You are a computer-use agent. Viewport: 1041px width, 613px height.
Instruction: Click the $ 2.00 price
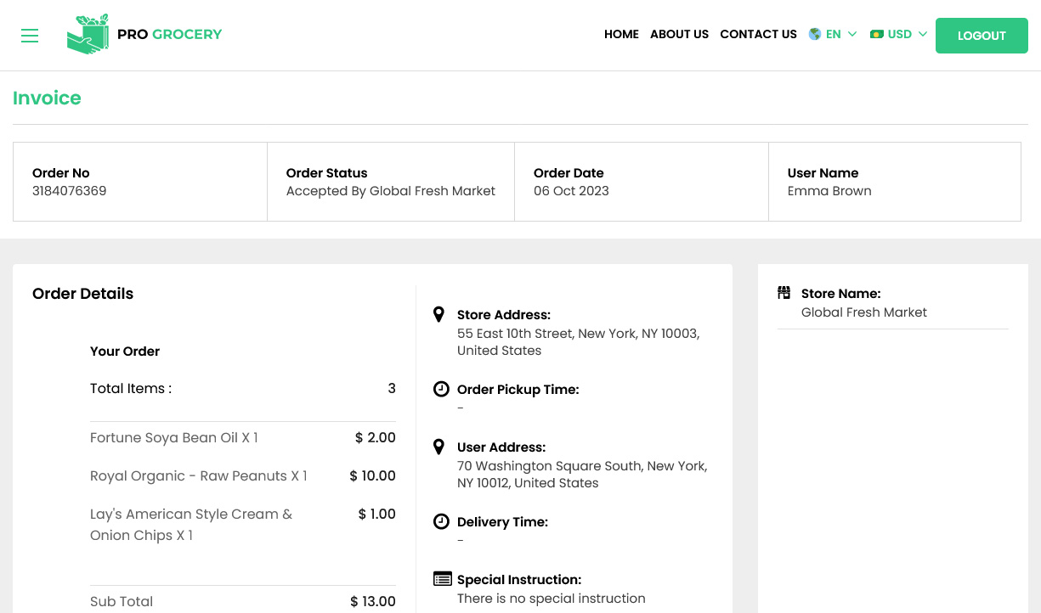click(376, 438)
